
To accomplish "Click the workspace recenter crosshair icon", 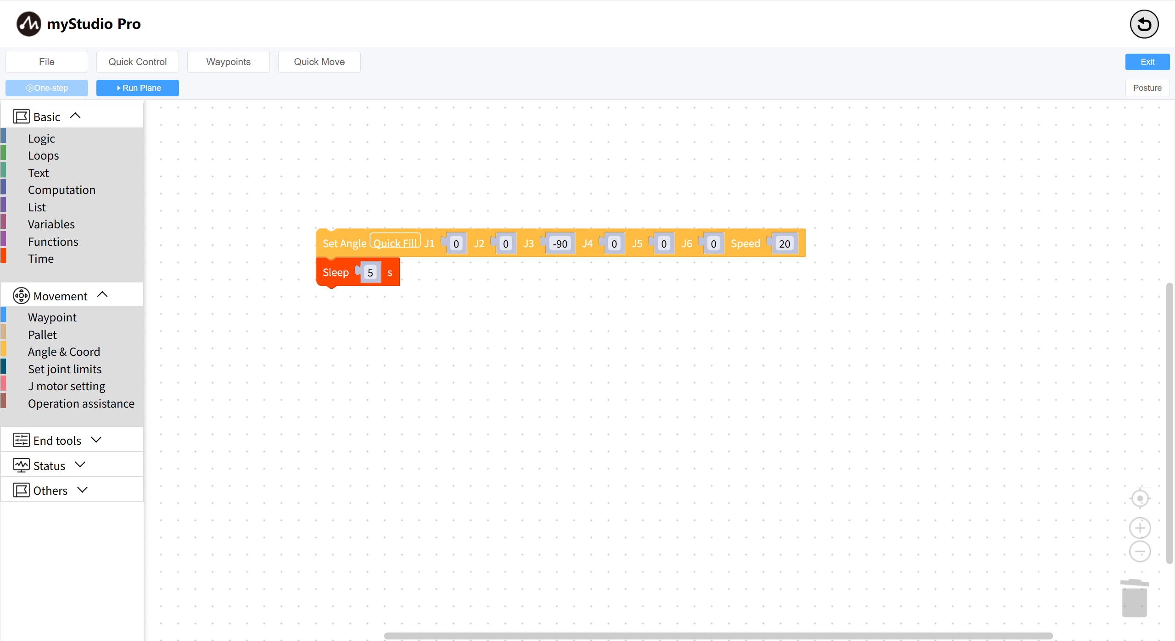I will click(x=1140, y=498).
